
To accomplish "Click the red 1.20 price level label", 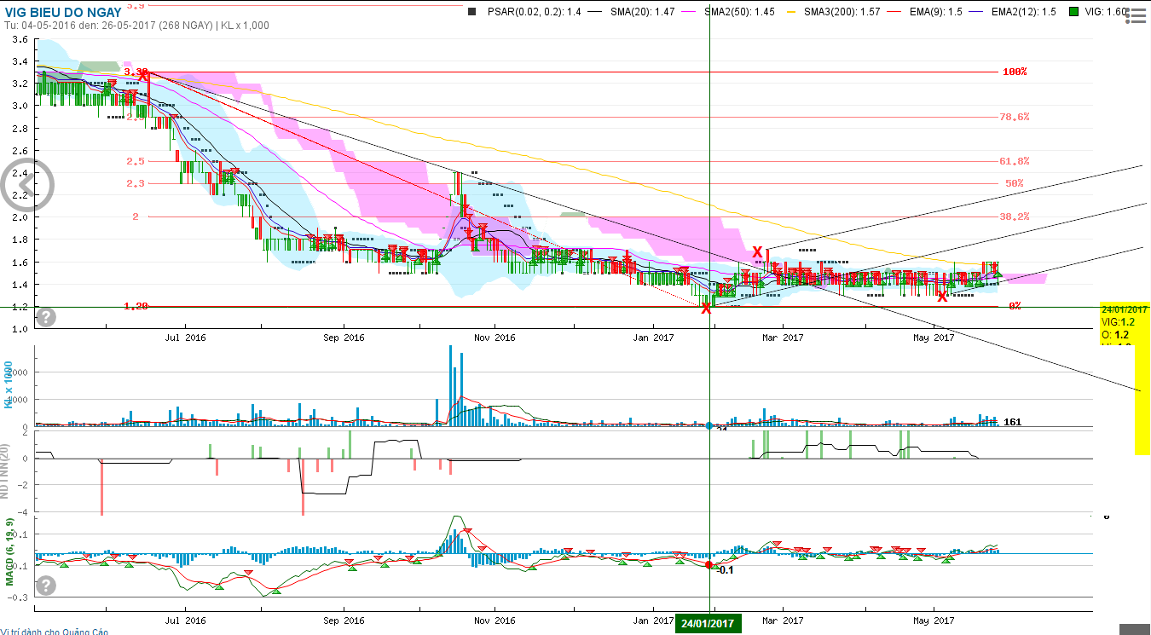I will [x=136, y=306].
